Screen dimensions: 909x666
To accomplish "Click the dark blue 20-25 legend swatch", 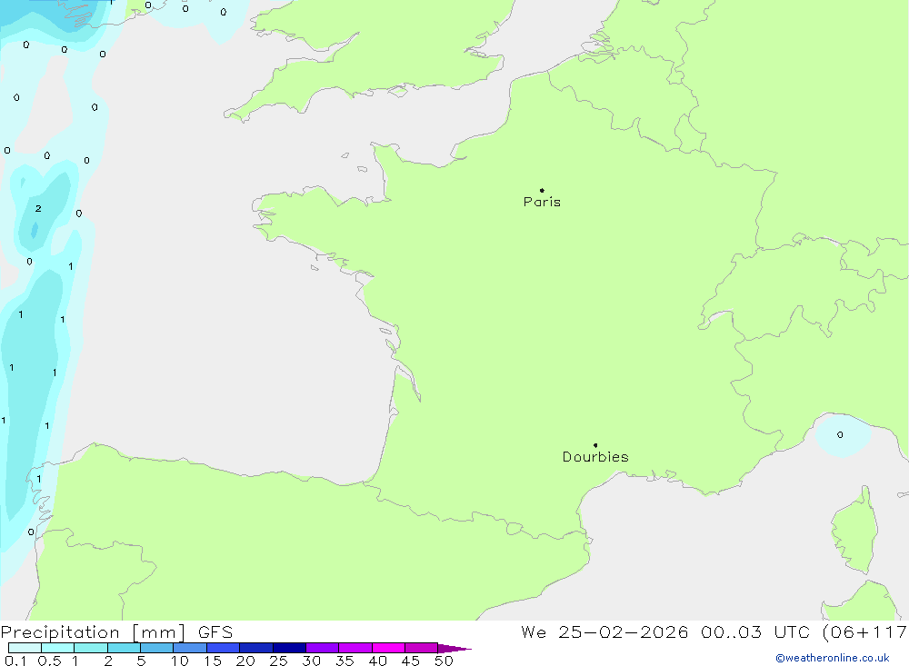I will tap(255, 648).
